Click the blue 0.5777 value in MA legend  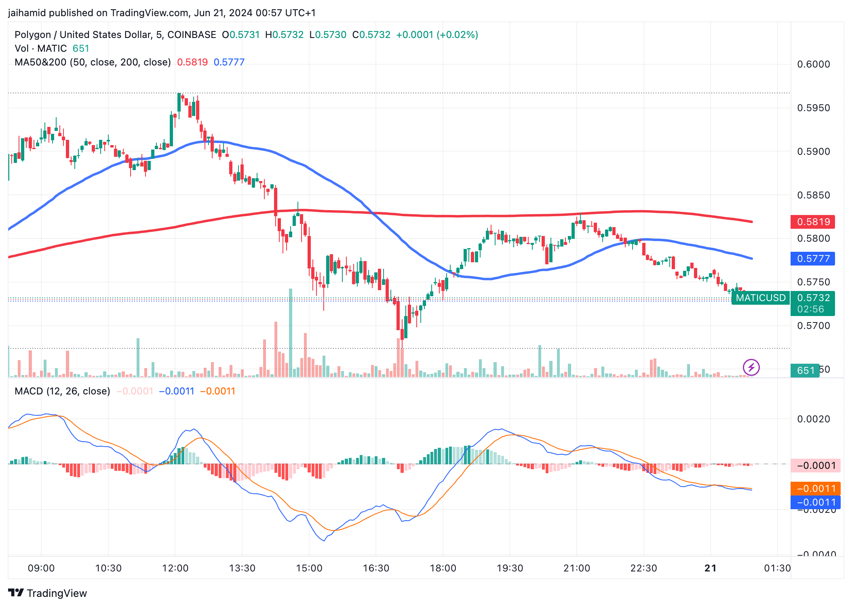click(x=229, y=62)
